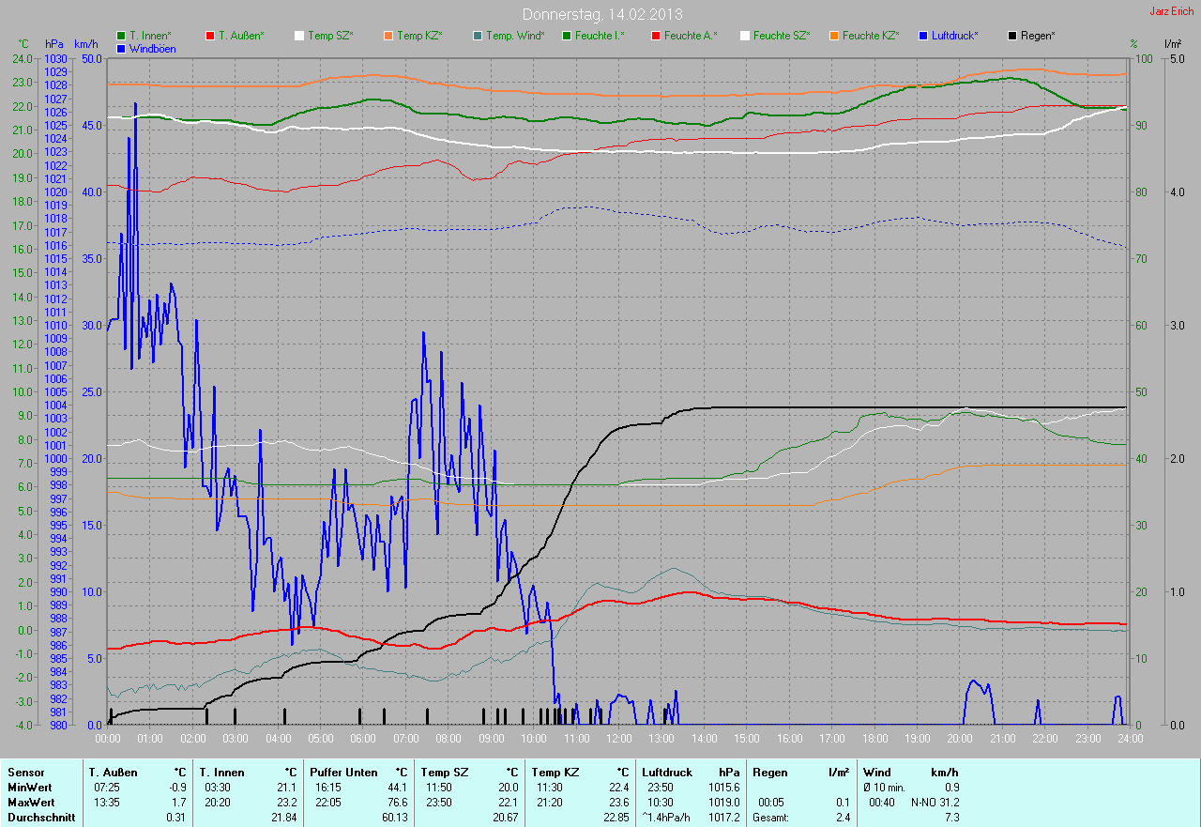Viewport: 1201px width, 827px height.
Task: Click the black Regen legend swatch
Action: 1011,36
